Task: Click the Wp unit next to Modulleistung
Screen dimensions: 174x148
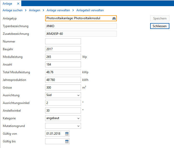Action: [85, 57]
